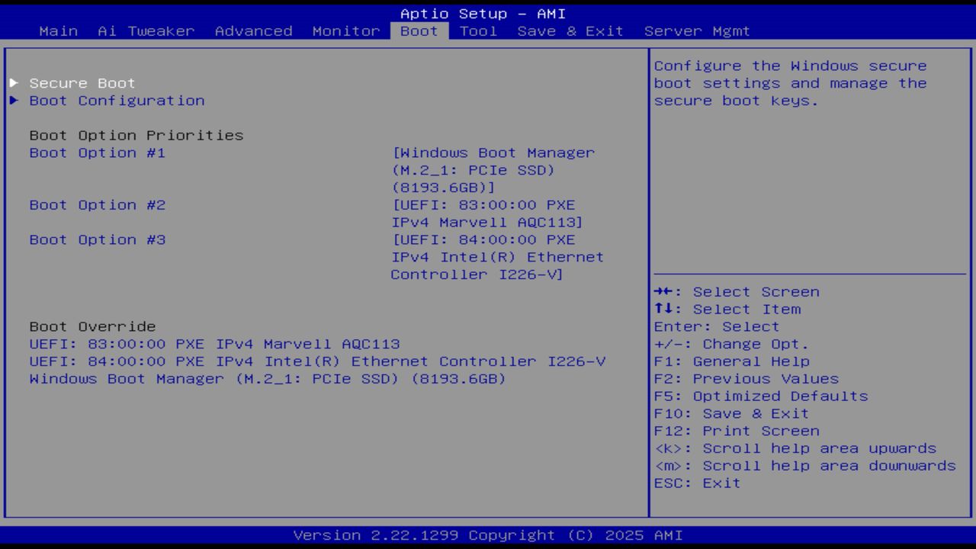The width and height of the screenshot is (976, 549).
Task: Boot override to Windows Boot Manager
Action: click(267, 378)
